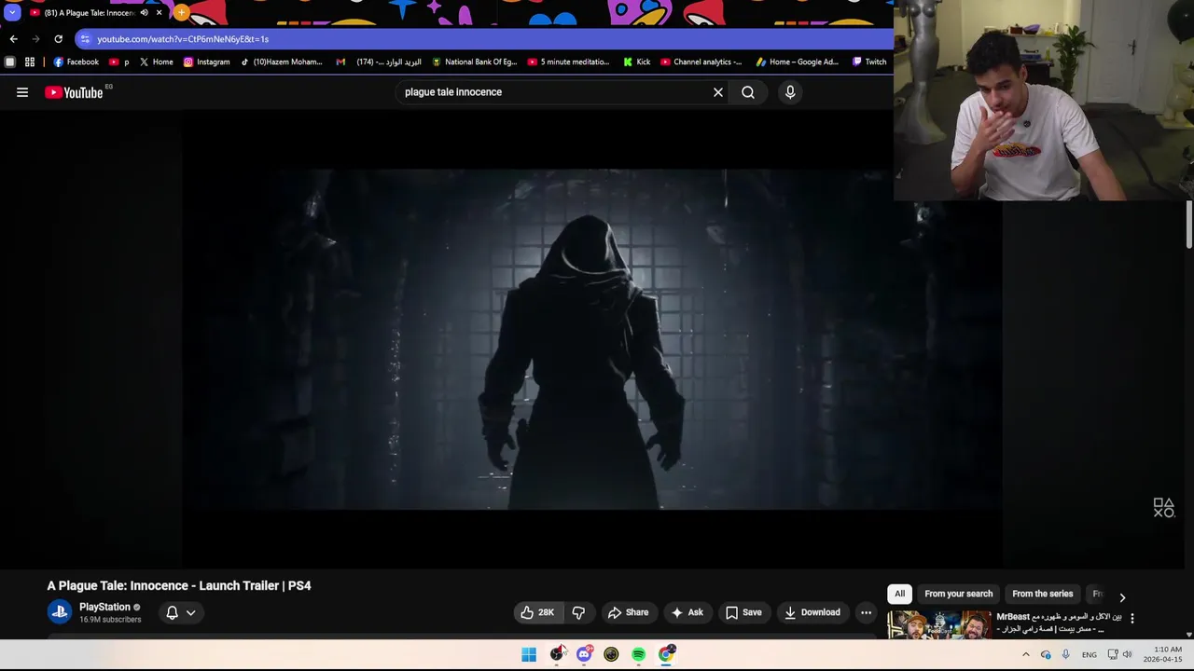Click the page vertical scrollbar thumb
The height and width of the screenshot is (671, 1194).
[1189, 225]
